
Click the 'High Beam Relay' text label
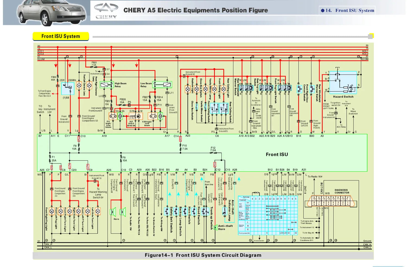120,85
